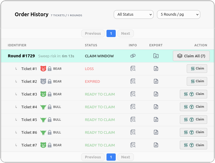Click the 7 TICKETS / 1 ROUNDS summary
The height and width of the screenshot is (163, 215).
click(x=66, y=15)
